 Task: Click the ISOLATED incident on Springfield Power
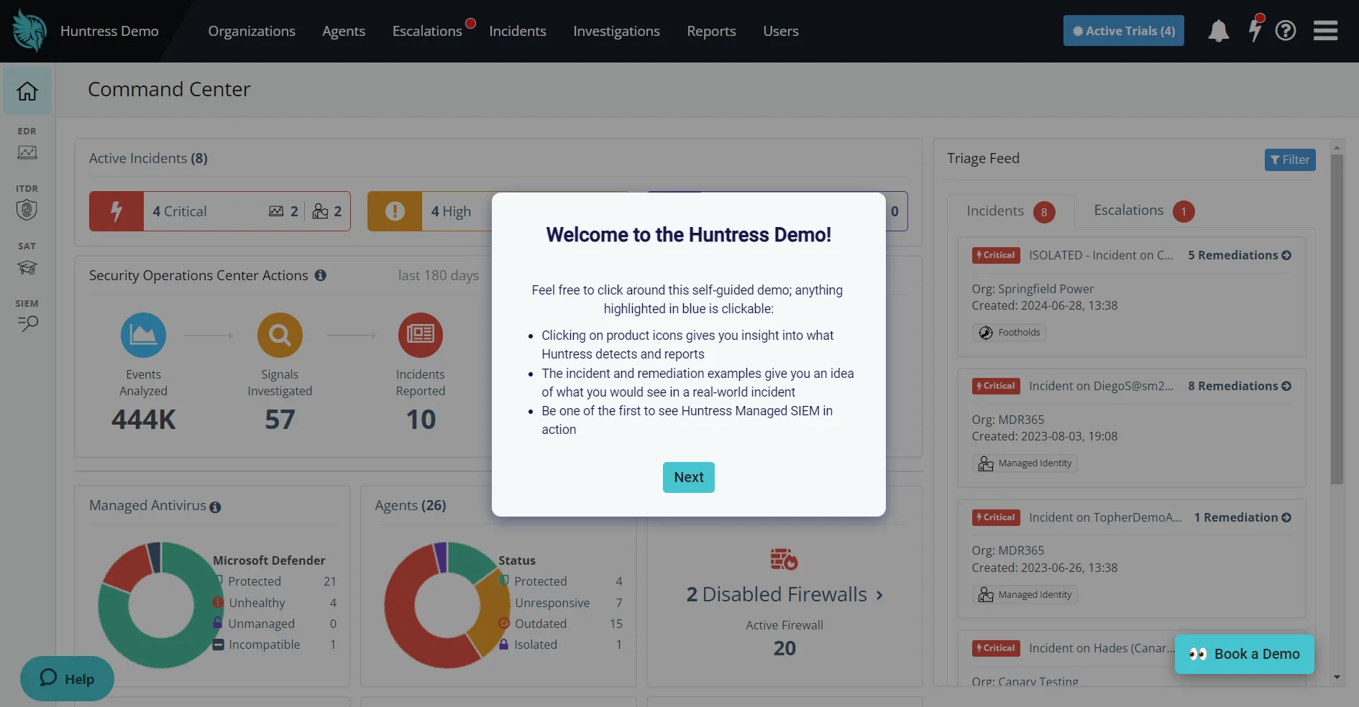point(1101,255)
